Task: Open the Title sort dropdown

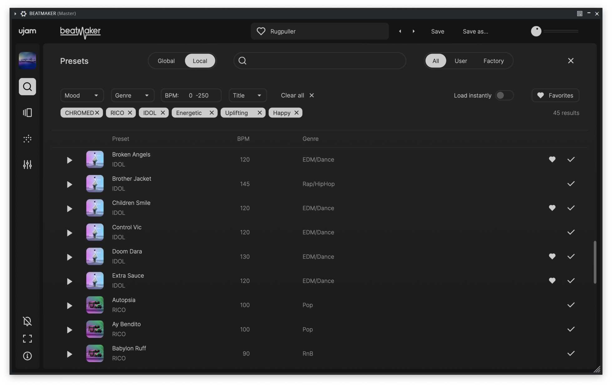Action: [x=248, y=95]
